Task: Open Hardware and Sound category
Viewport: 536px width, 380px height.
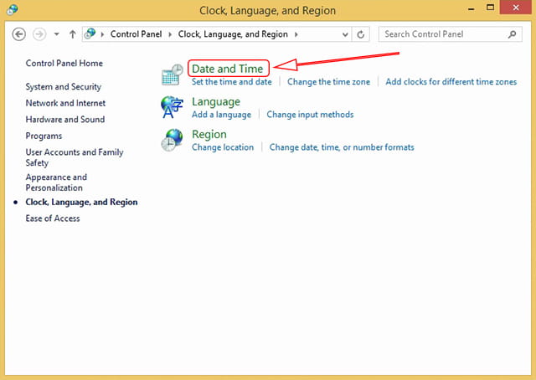Action: pyautogui.click(x=65, y=119)
